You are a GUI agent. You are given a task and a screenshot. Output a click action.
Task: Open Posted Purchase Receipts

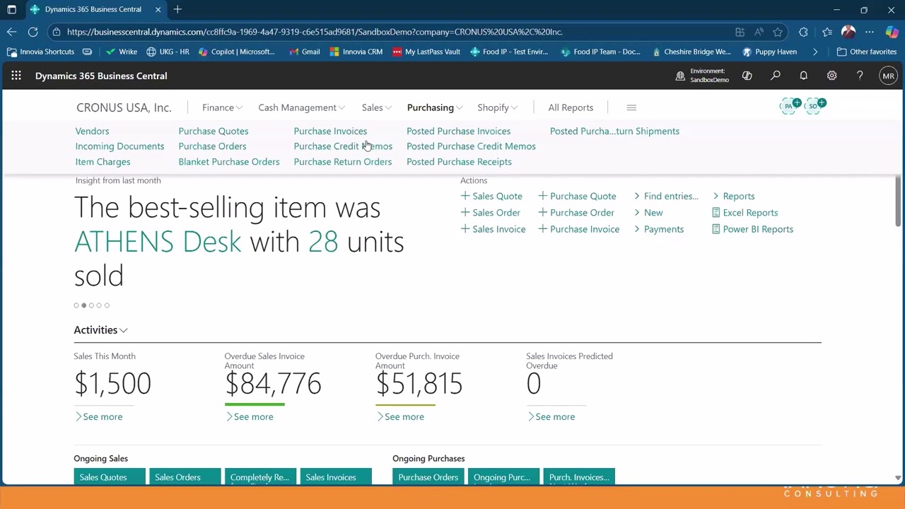459,162
